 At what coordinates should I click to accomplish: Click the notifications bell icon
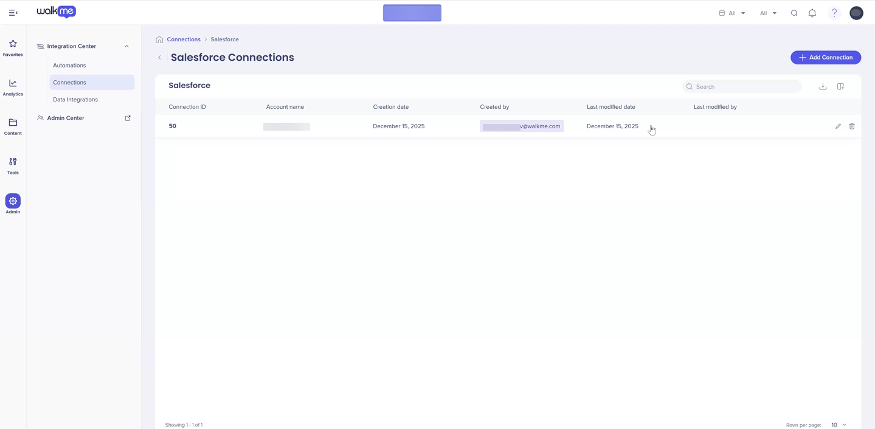tap(812, 13)
